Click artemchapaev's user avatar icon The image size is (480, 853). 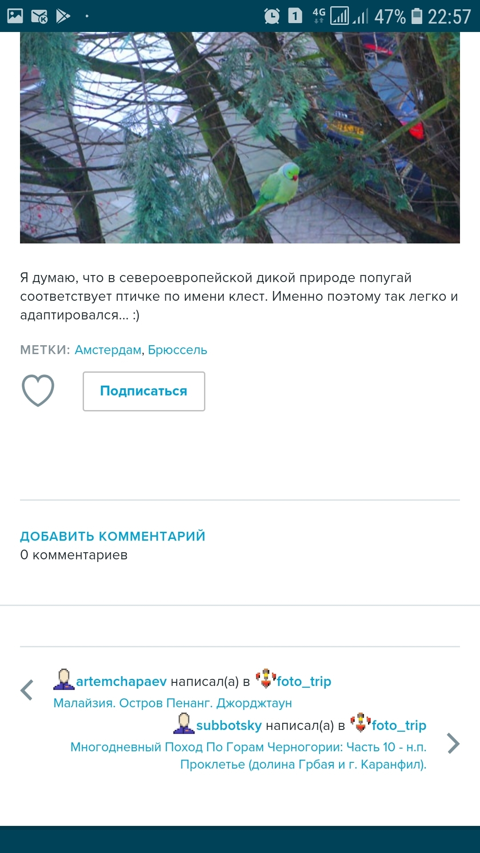[x=64, y=679]
